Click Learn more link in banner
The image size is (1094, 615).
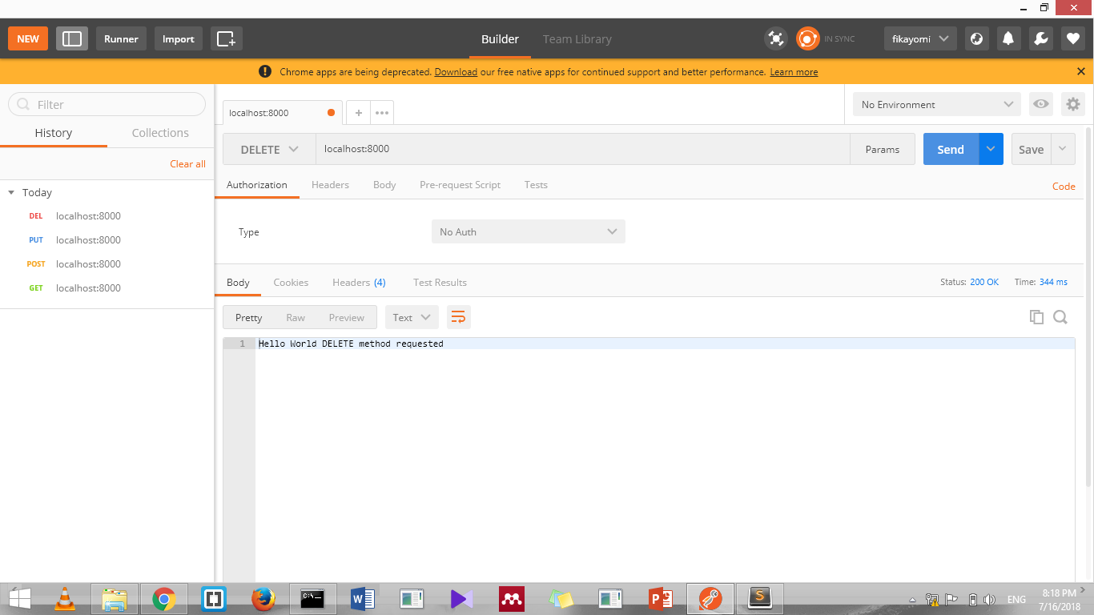(794, 71)
